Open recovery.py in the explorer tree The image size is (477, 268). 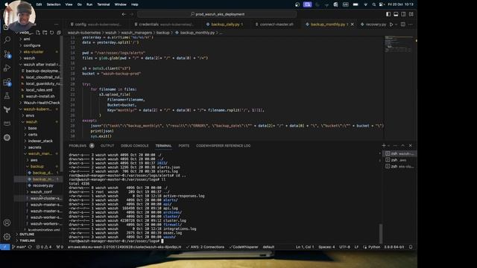[x=42, y=185]
